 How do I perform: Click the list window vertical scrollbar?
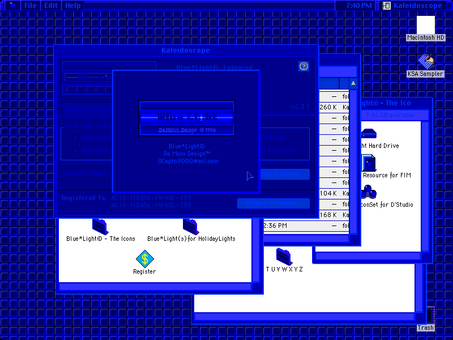coord(353,162)
